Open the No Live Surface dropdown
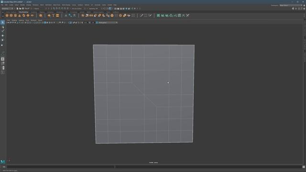The height and width of the screenshot is (172, 306). tap(77, 9)
